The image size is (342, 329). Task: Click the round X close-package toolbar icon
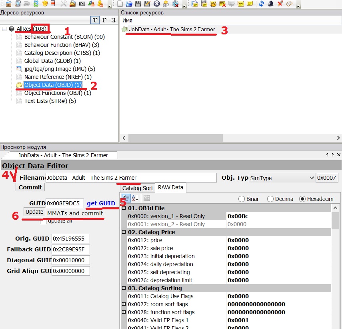coord(156,4)
